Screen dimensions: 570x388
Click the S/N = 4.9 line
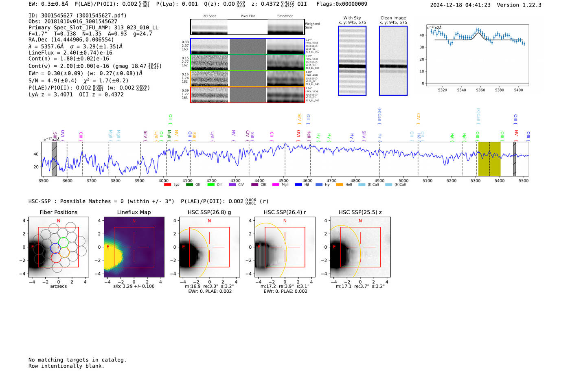pyautogui.click(x=78, y=80)
